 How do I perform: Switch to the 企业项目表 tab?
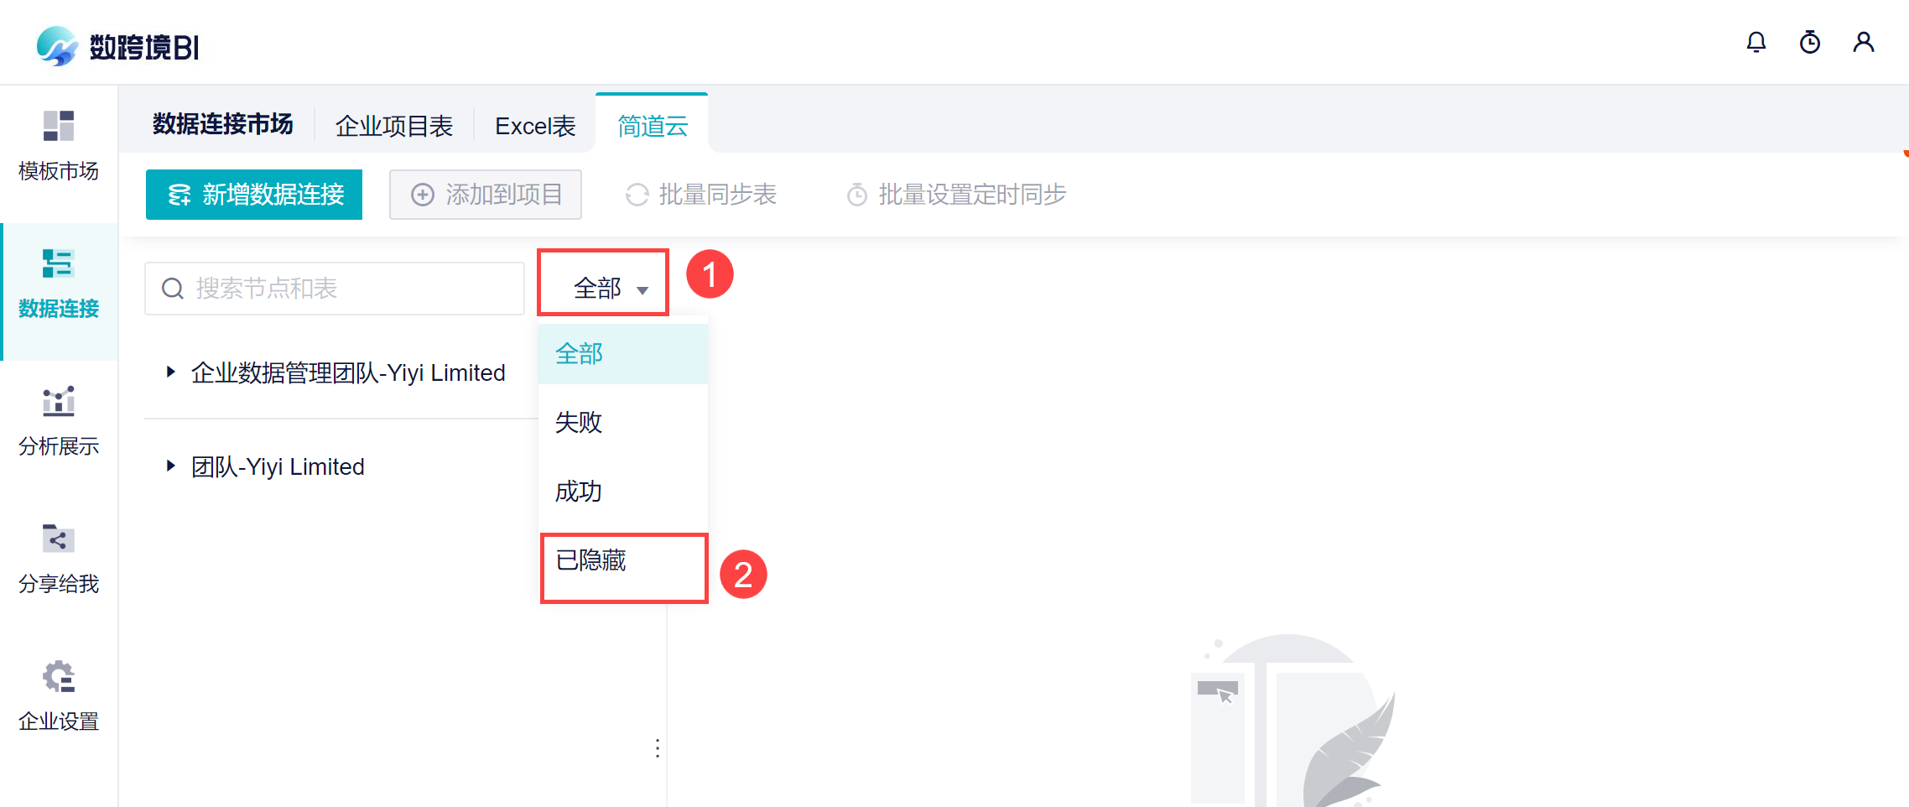click(x=394, y=126)
